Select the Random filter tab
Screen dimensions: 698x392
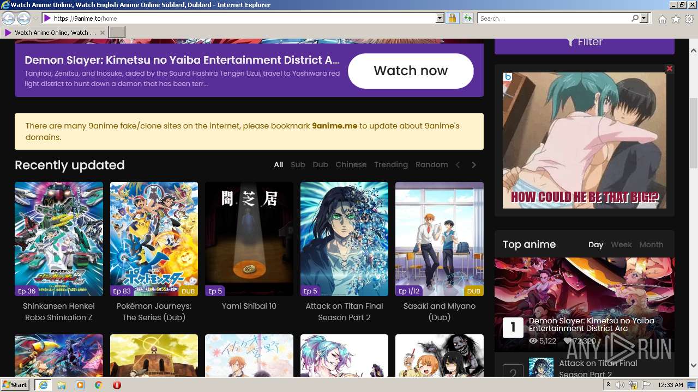pyautogui.click(x=431, y=164)
